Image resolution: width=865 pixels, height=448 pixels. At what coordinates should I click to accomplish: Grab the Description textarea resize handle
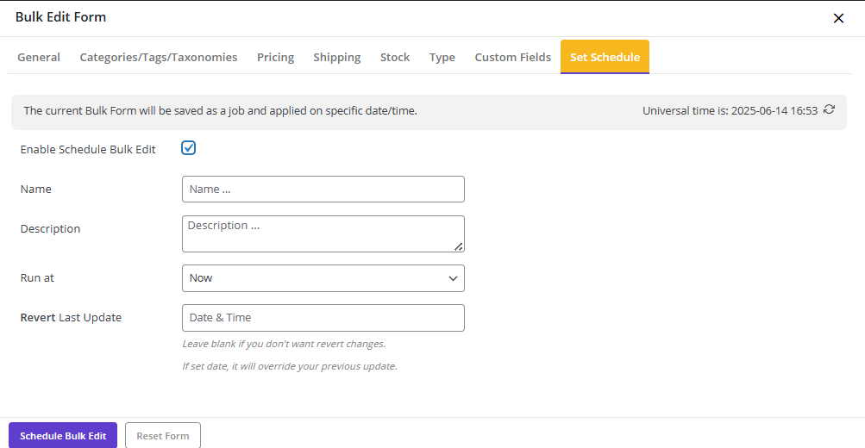(459, 247)
